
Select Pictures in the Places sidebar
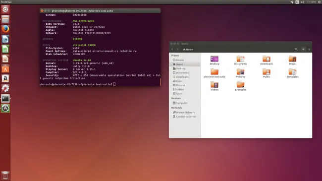185,85
